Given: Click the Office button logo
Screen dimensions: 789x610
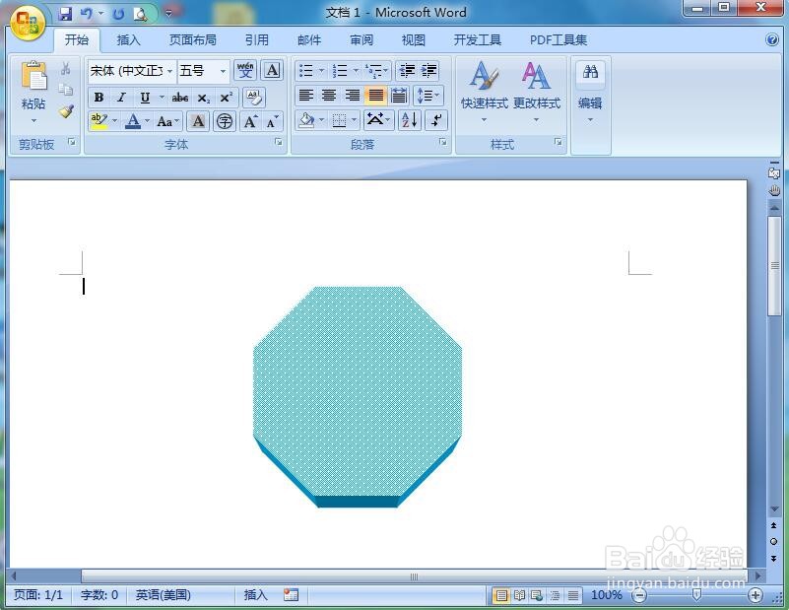Looking at the screenshot, I should [x=28, y=24].
